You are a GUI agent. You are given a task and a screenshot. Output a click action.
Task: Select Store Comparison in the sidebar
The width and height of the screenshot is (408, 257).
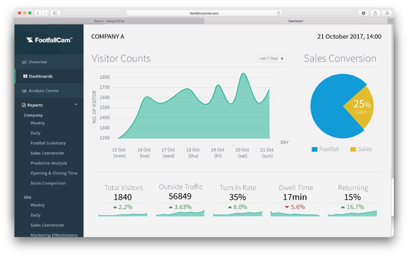click(x=48, y=183)
